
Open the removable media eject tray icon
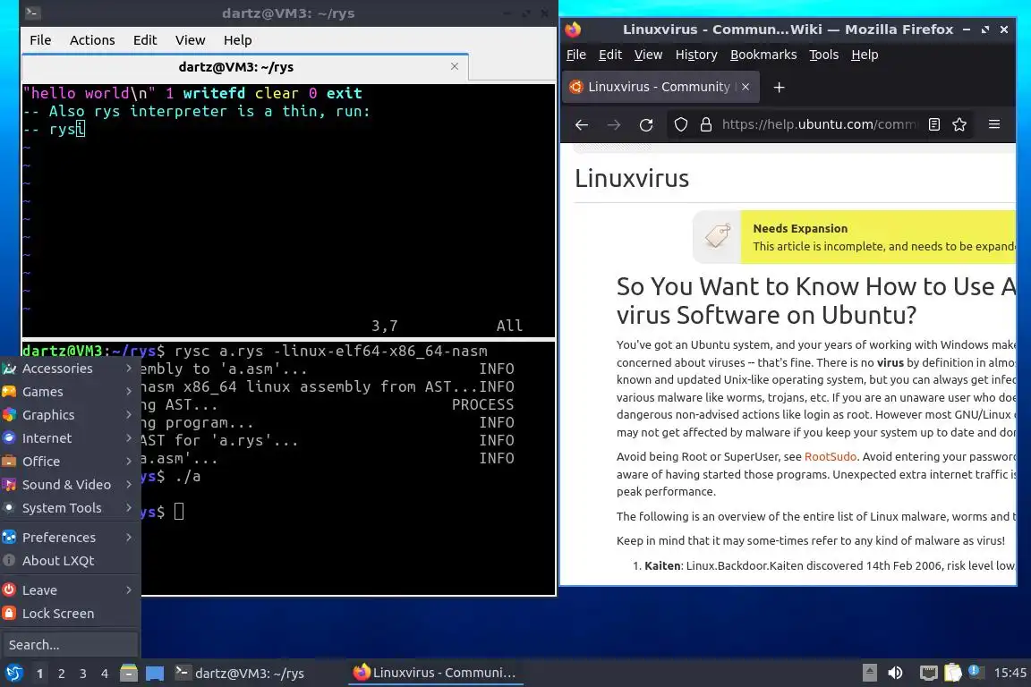pos(869,673)
